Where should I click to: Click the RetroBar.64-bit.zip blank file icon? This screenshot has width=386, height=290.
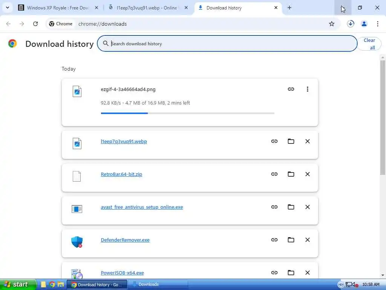coord(77,176)
